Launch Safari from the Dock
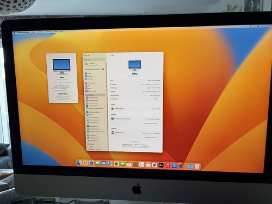Image resolution: width=272 pixels, height=204 pixels. click(91, 163)
